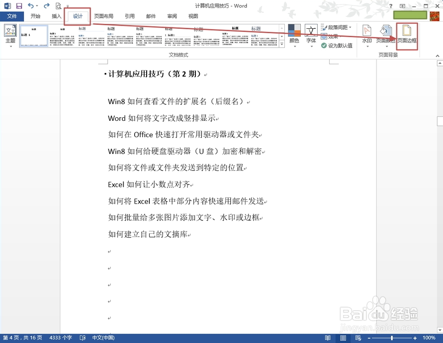Click language indicator 中文(中国)
Image resolution: width=443 pixels, height=343 pixels.
click(103, 338)
